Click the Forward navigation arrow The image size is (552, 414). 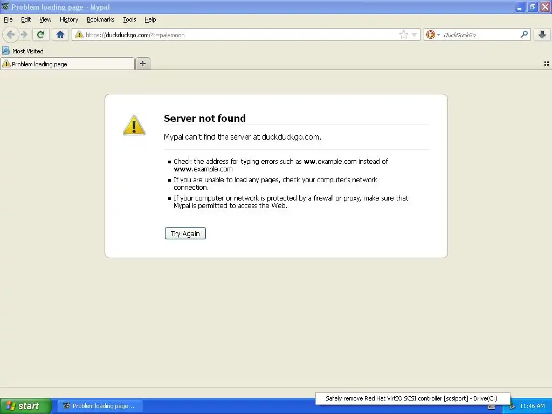[24, 34]
